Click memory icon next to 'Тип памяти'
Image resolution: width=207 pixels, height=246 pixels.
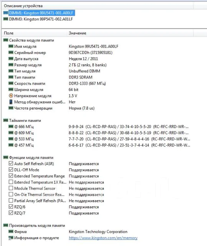click(x=11, y=77)
